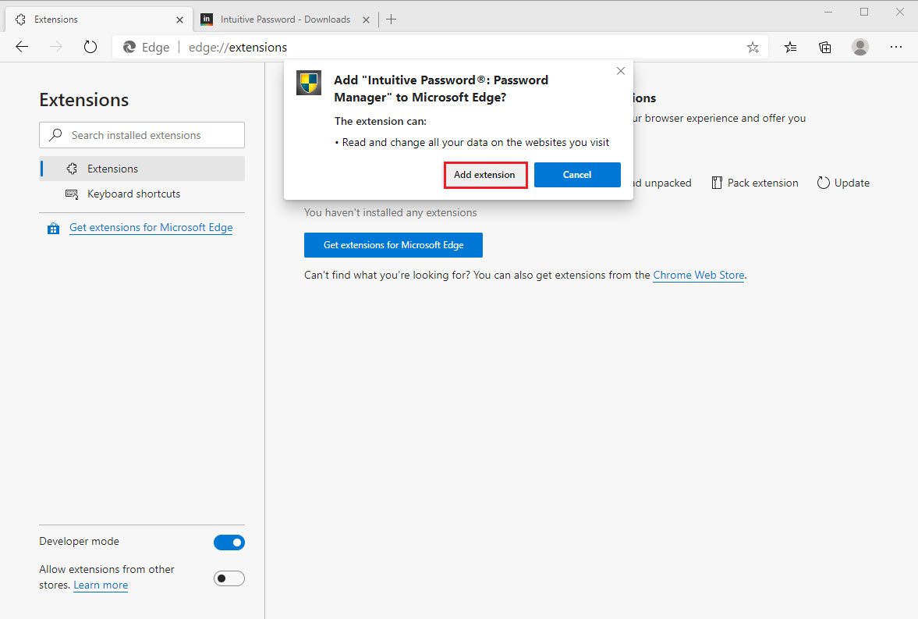Click blue Get extensions for Microsoft Edge button
The width and height of the screenshot is (918, 619).
pyautogui.click(x=393, y=245)
